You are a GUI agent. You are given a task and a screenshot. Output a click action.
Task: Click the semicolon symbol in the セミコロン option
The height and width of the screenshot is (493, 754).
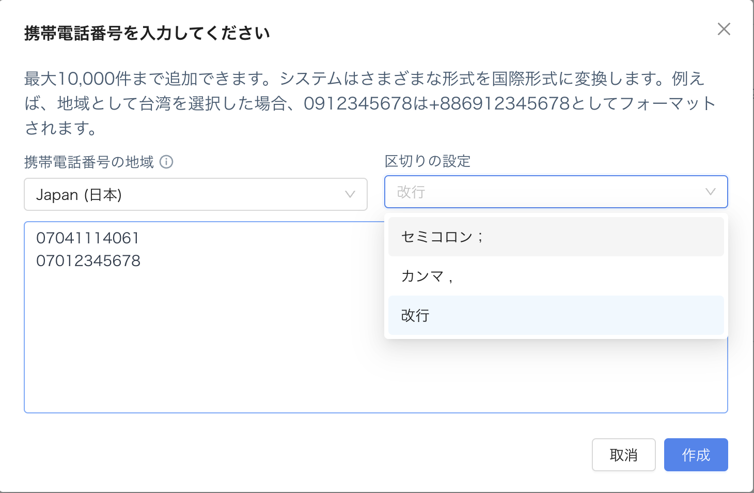pyautogui.click(x=481, y=237)
